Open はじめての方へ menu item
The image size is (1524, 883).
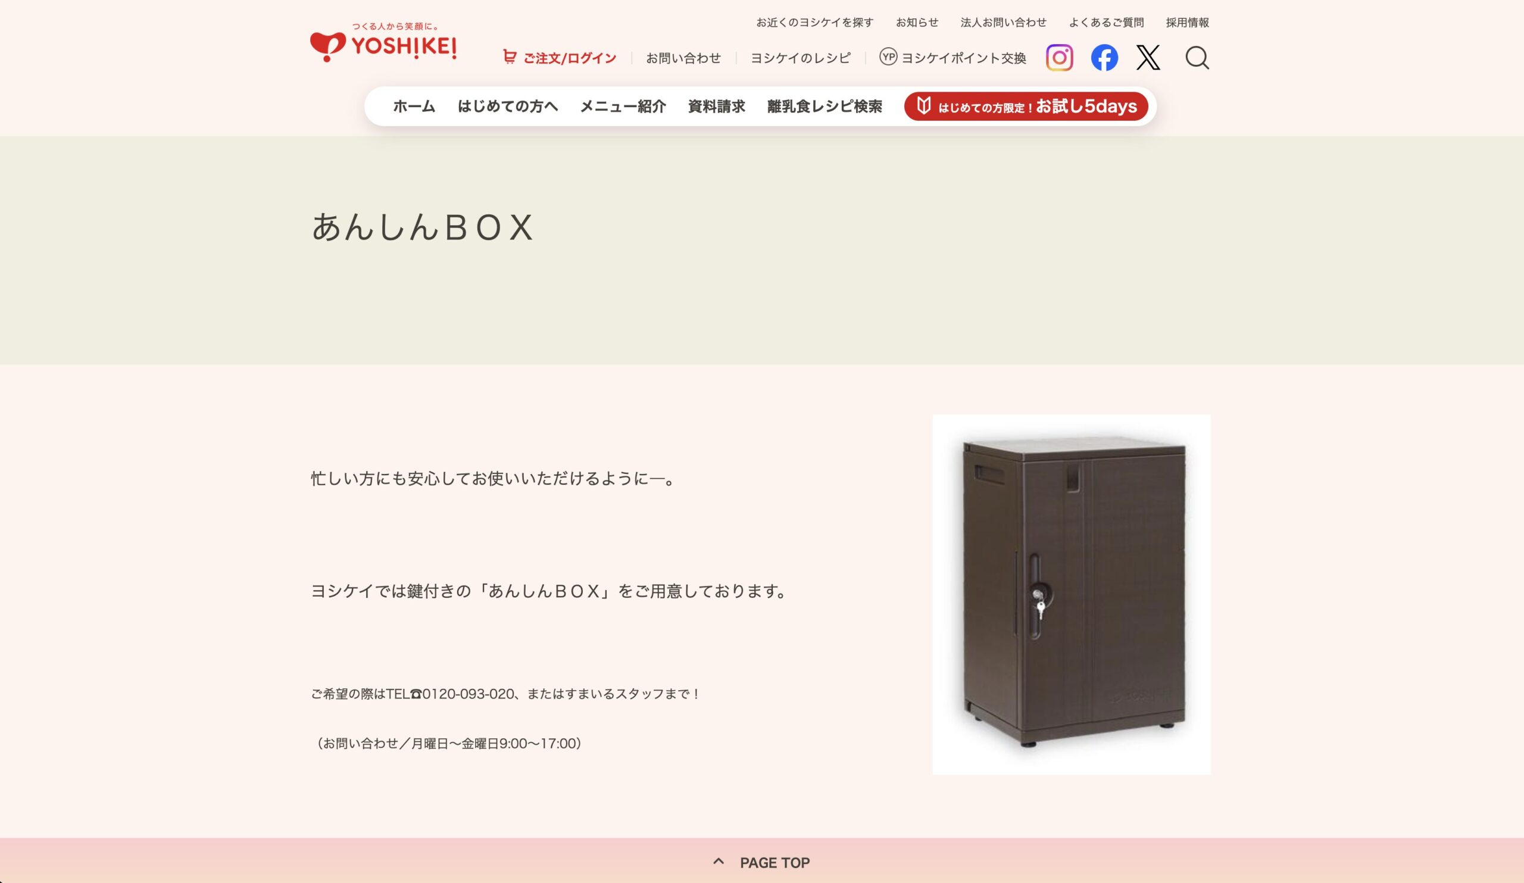(507, 107)
